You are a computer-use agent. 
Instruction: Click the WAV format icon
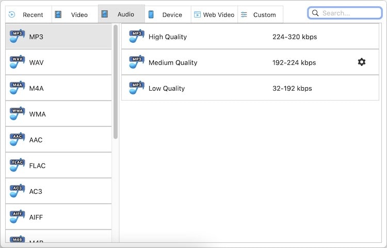[x=17, y=62]
